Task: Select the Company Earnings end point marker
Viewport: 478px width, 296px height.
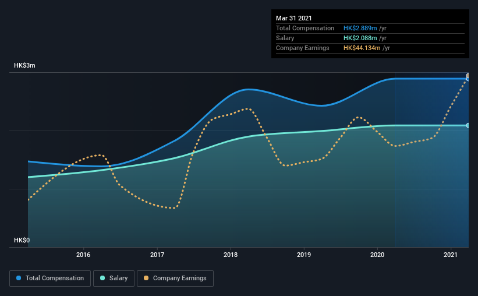Action: [x=468, y=75]
